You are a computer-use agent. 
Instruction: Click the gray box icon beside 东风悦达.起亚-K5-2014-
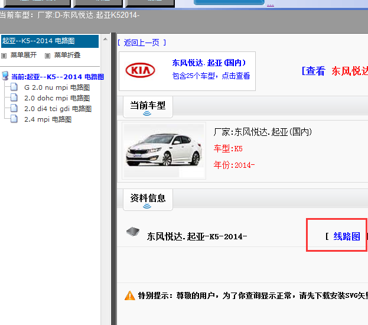133,232
